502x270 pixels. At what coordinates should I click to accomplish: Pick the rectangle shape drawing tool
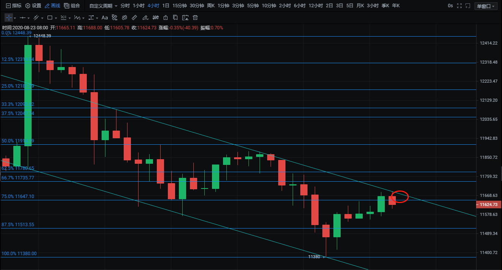[x=50, y=18]
